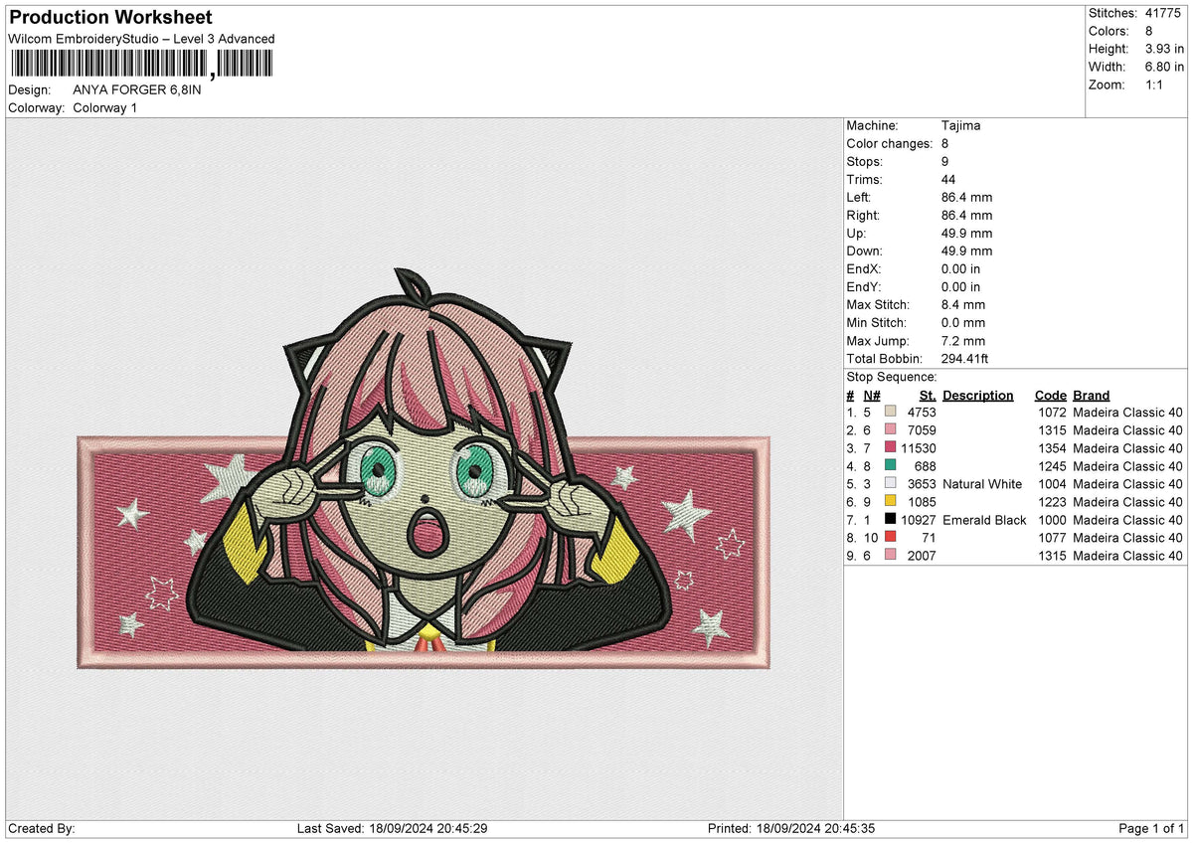Click the Zoom value 1:1
This screenshot has width=1193, height=843.
point(1153,84)
